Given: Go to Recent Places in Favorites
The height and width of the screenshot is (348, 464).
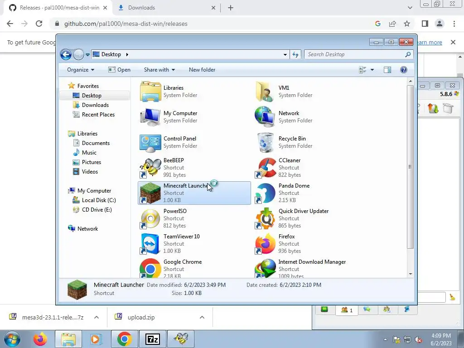Looking at the screenshot, I should pos(98,115).
